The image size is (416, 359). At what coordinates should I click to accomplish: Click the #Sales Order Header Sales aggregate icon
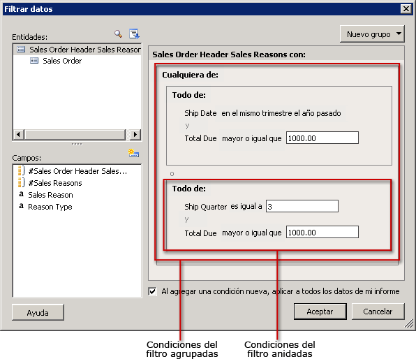coord(22,170)
